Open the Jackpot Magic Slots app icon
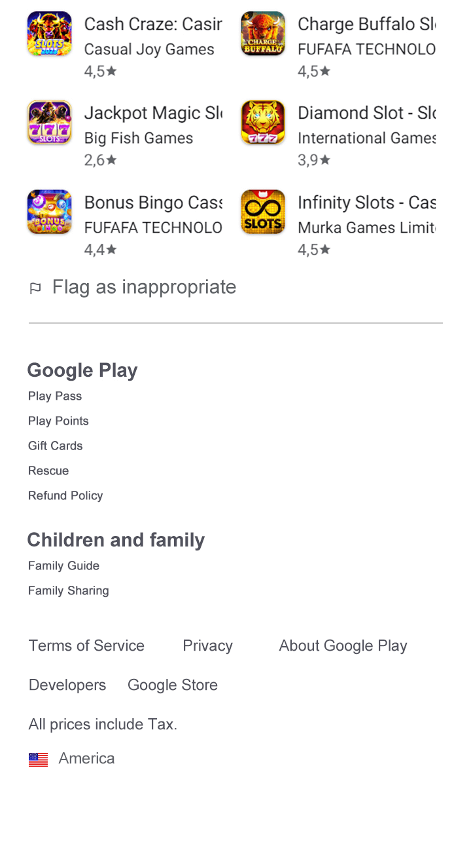 (x=49, y=123)
